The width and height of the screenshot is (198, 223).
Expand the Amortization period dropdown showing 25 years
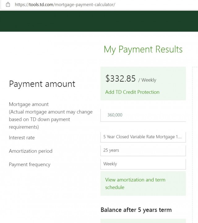(143, 151)
